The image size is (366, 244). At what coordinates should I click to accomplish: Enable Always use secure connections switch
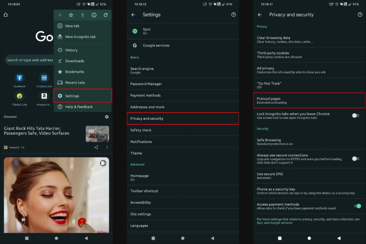point(355,159)
